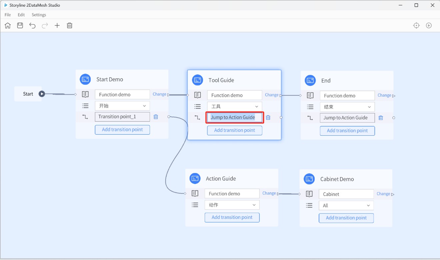The height and width of the screenshot is (260, 440).
Task: Preview storyline with toolbar play icon
Action: 429,25
